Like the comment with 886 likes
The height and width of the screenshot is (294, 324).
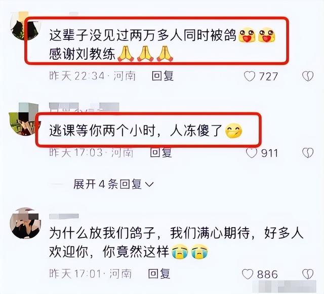click(x=248, y=274)
